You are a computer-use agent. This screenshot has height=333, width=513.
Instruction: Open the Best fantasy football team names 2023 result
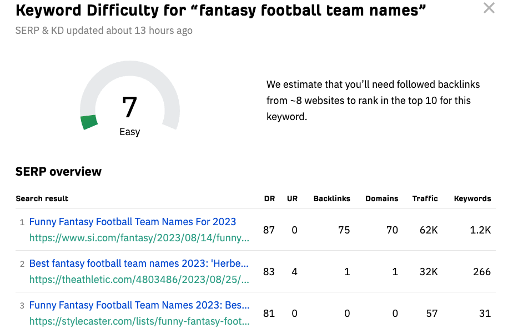(139, 264)
